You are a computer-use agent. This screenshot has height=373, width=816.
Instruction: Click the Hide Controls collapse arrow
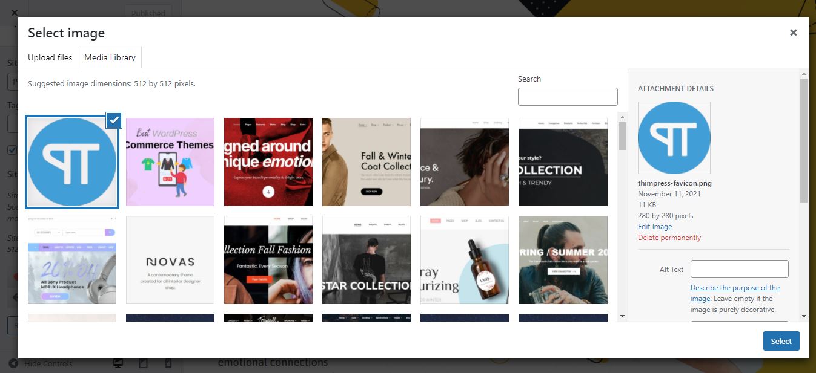[13, 363]
